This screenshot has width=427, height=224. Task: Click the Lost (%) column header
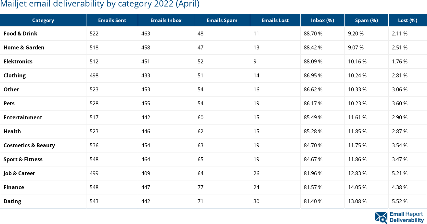pos(408,20)
